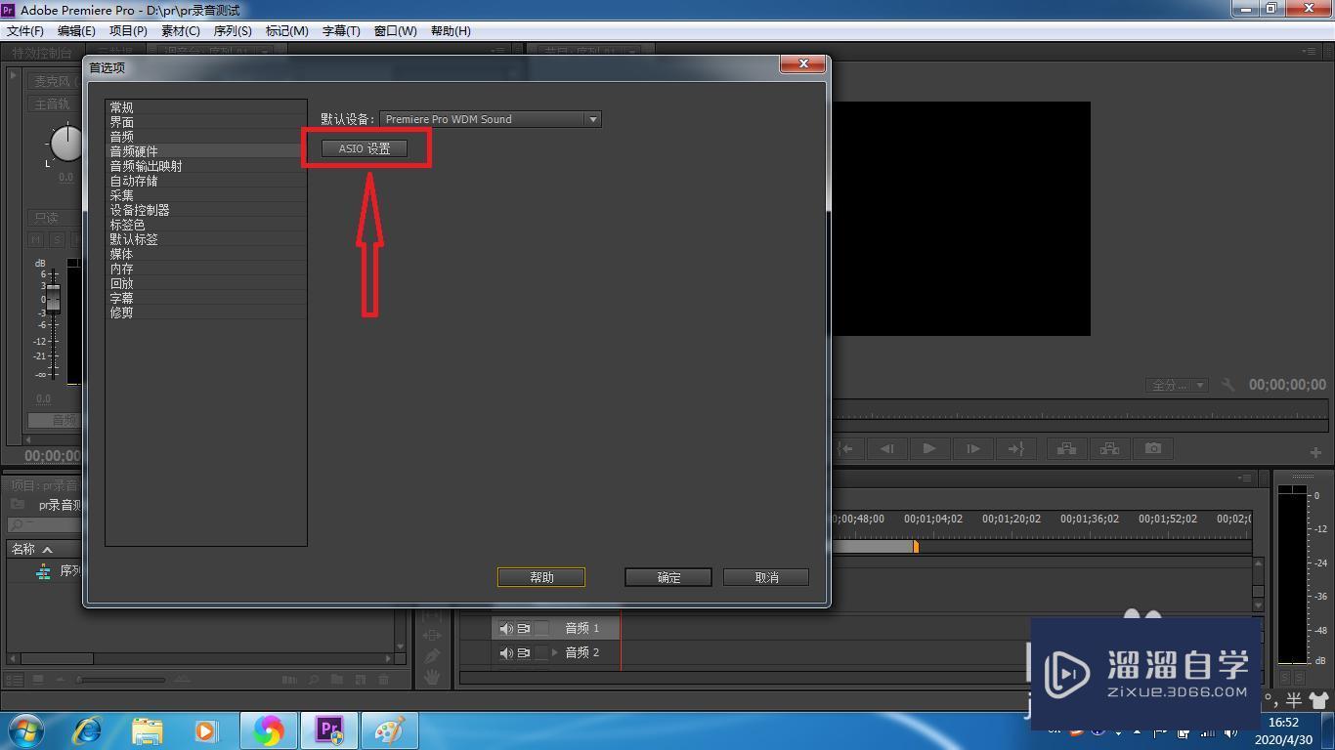Step back one frame in program monitor
1335x750 pixels.
pos(886,448)
